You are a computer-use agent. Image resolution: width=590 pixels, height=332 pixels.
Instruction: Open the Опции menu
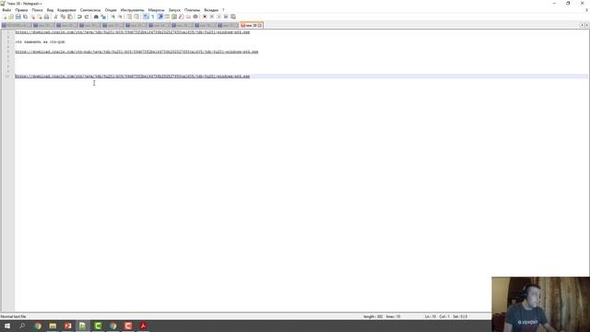coord(111,10)
